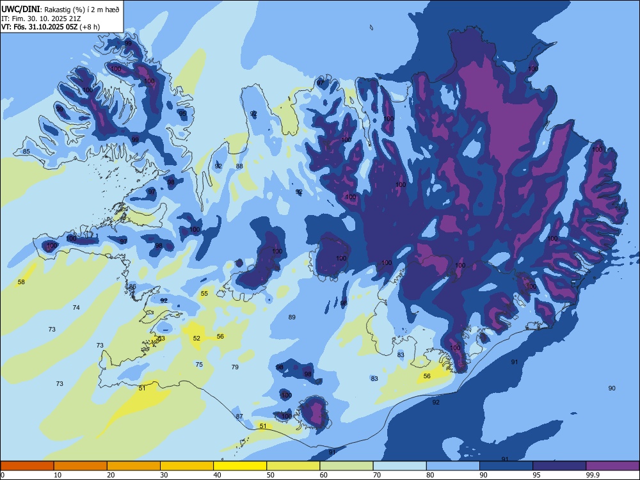Click the legend scale label '80'
The image size is (640, 480).
pyautogui.click(x=430, y=475)
